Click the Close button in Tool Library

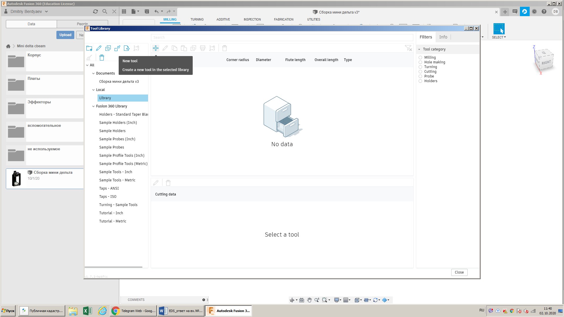[459, 272]
